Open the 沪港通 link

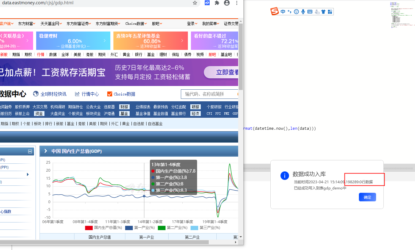[109, 114]
